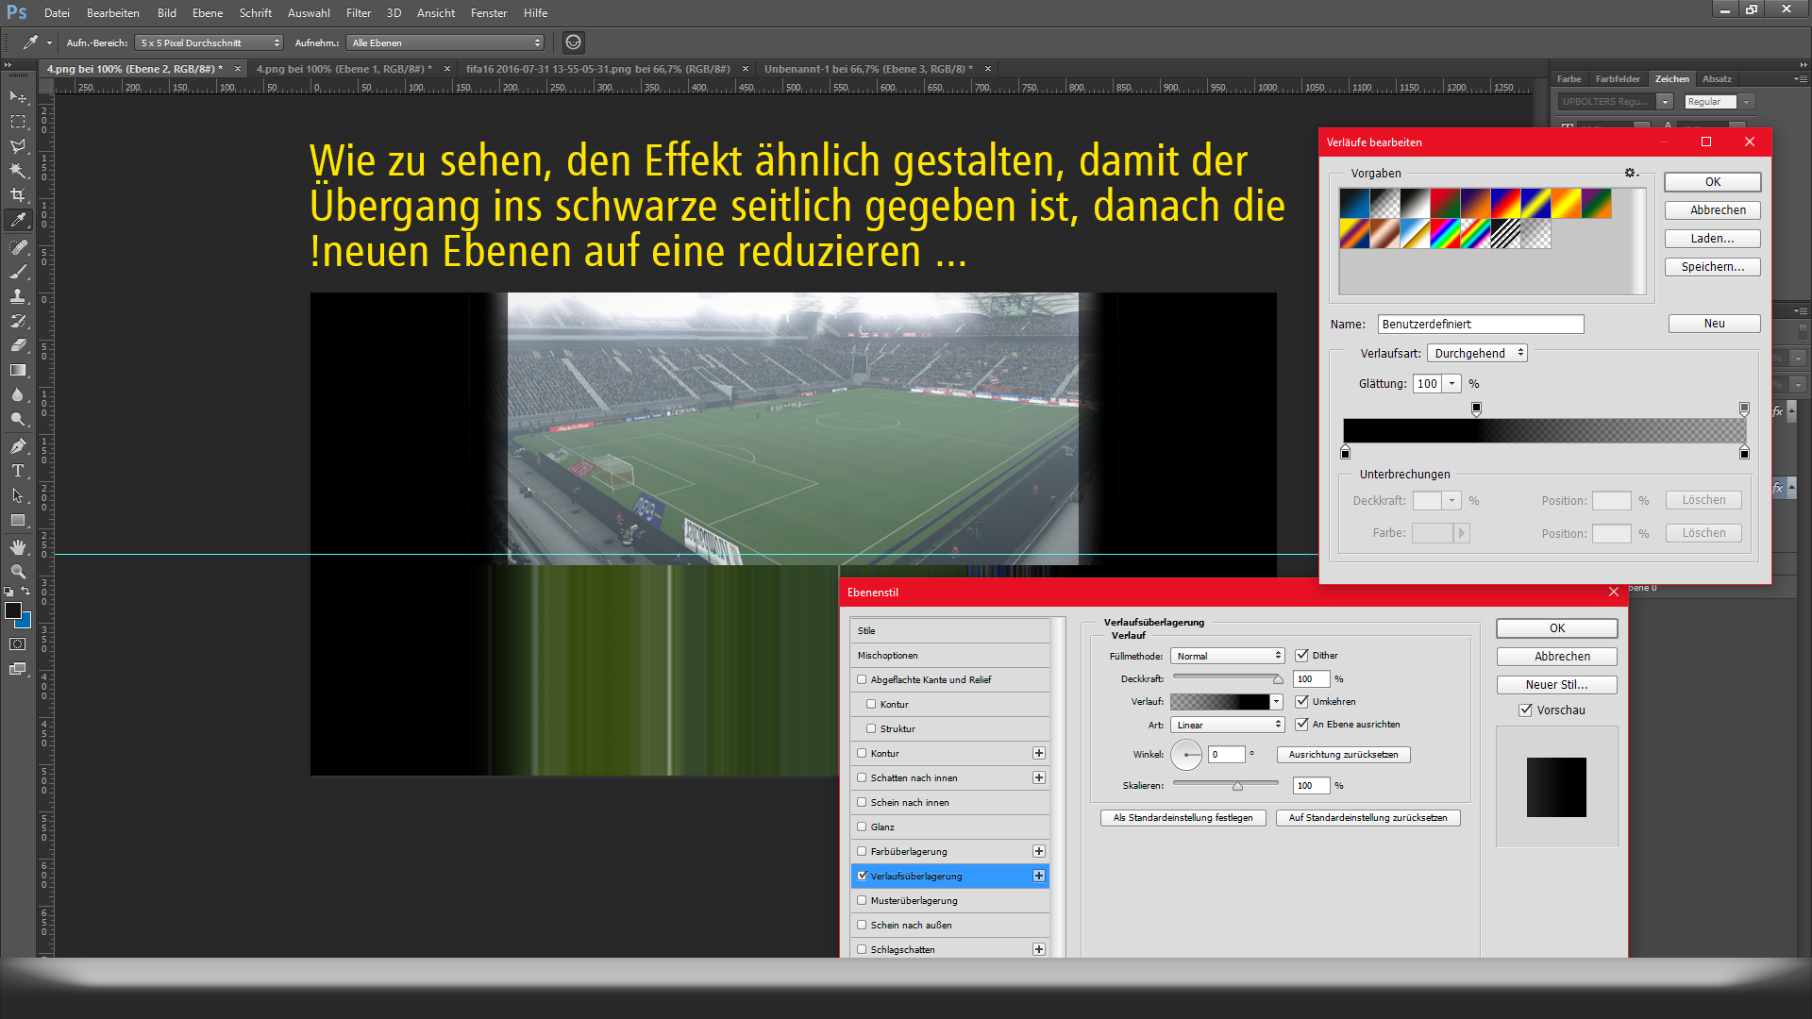Open the Verlaufsart Durchgehend dropdown
Image resolution: width=1812 pixels, height=1019 pixels.
[1477, 353]
